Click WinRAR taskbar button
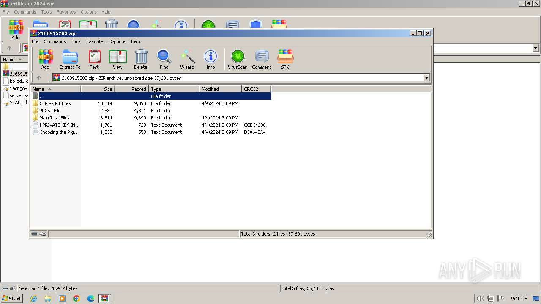 click(x=104, y=299)
